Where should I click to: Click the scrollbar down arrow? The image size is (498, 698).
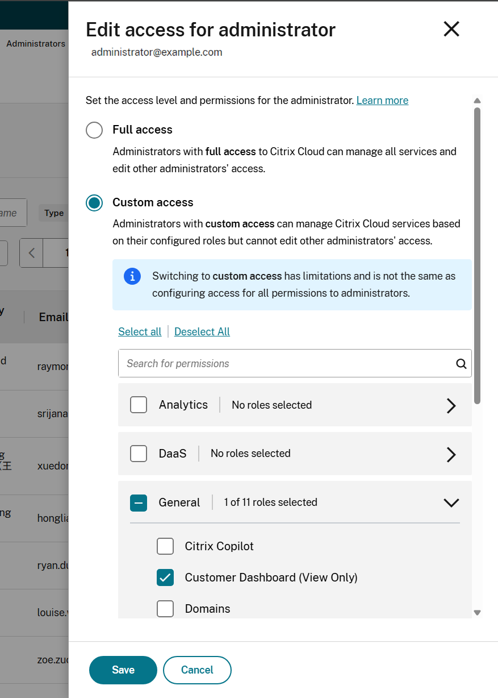pyautogui.click(x=477, y=612)
